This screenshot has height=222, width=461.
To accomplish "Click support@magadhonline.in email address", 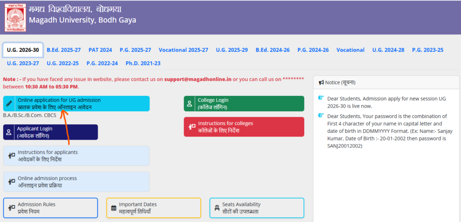I will [x=198, y=79].
